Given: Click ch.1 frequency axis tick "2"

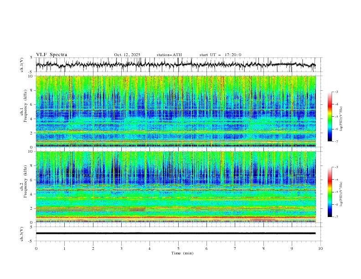Looking at the screenshot, I should 32,133.
